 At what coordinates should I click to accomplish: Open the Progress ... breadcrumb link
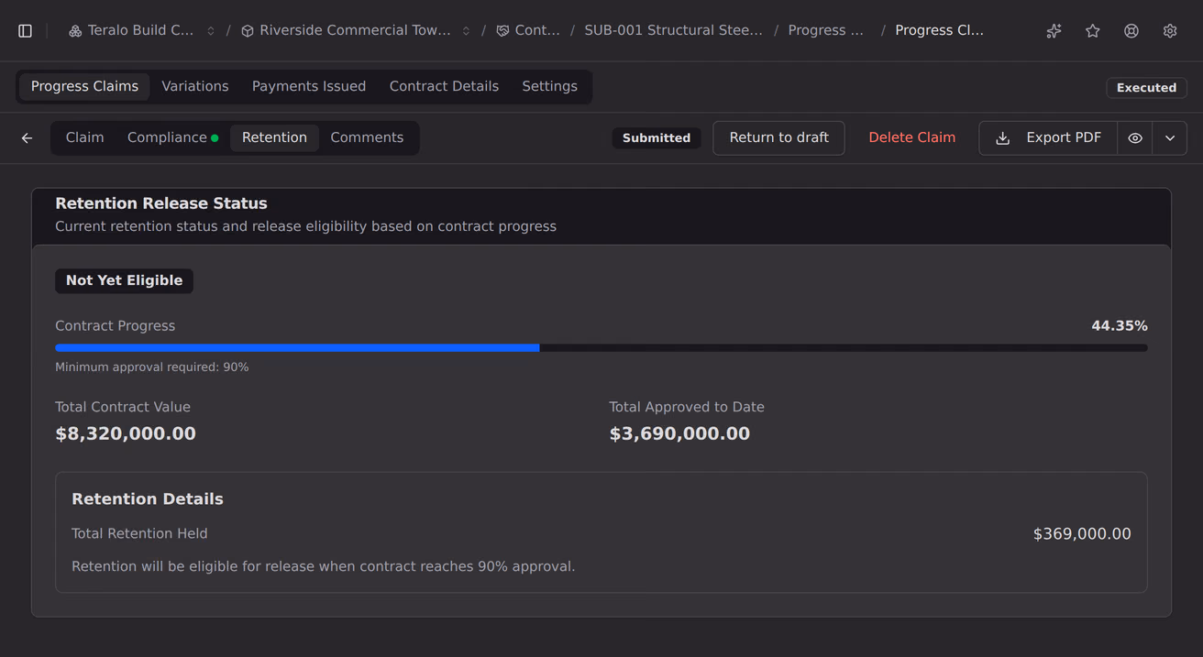tap(826, 31)
